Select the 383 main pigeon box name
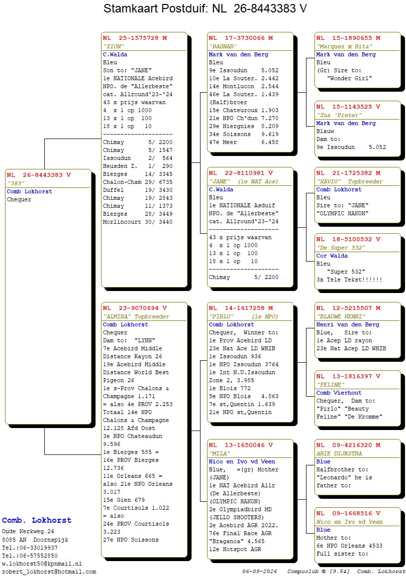The image size is (406, 584). [15, 183]
